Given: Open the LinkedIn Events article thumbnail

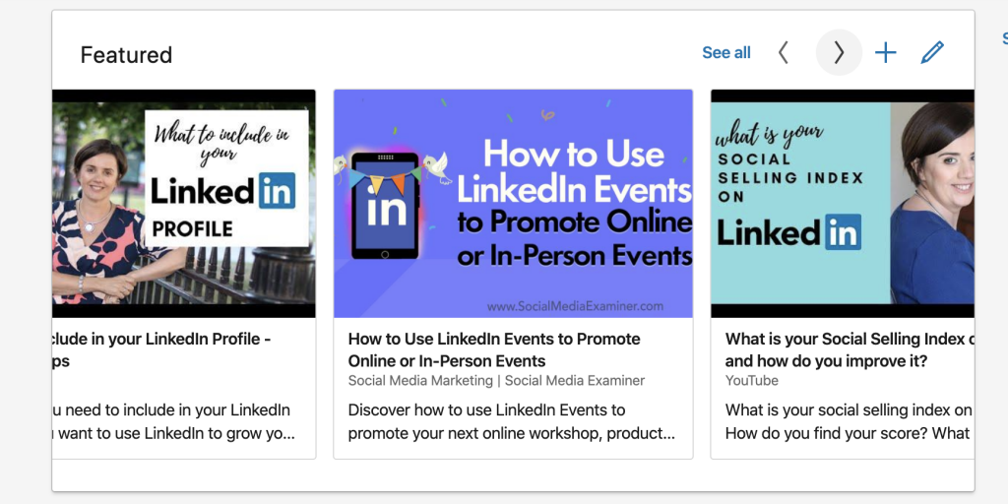Looking at the screenshot, I should click(513, 204).
